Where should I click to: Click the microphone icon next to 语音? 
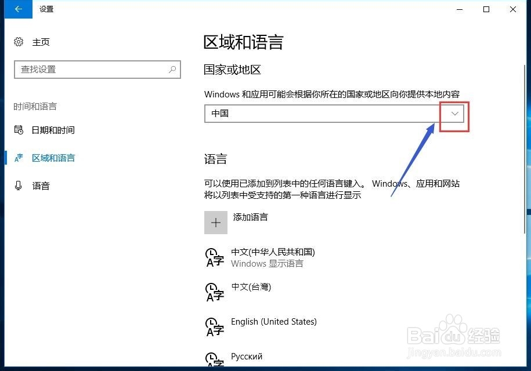(x=18, y=185)
